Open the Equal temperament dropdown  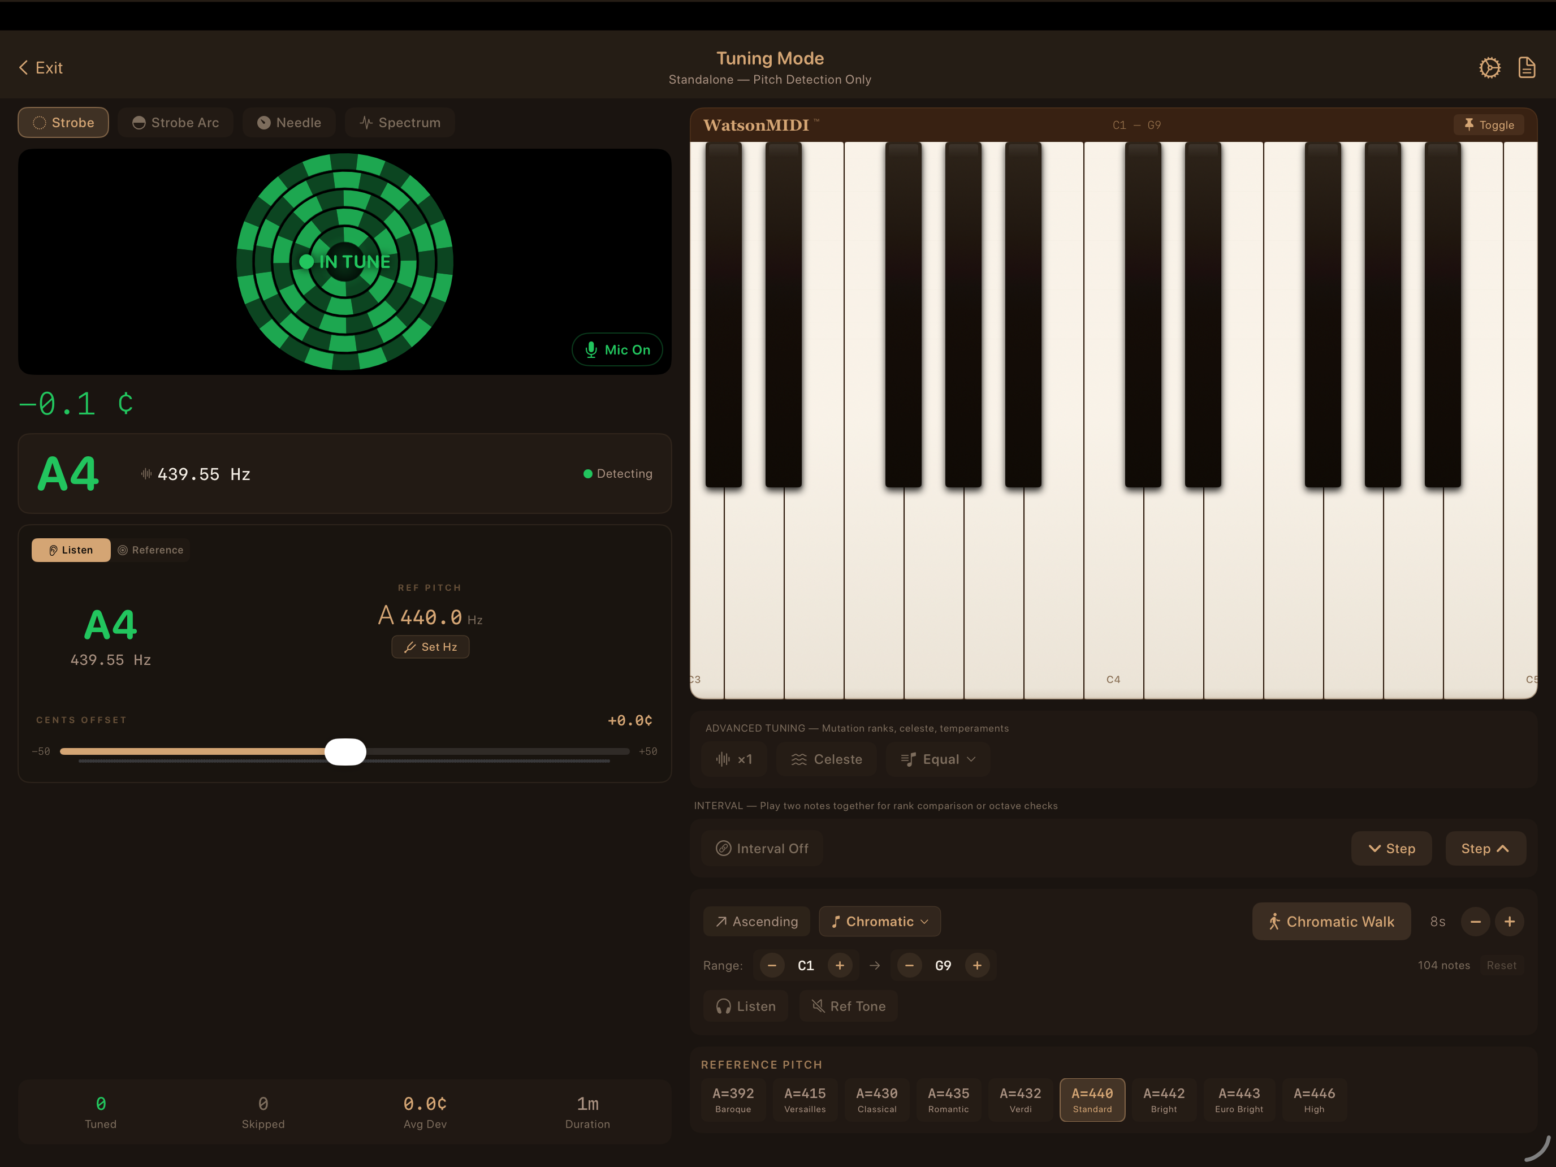coord(937,759)
